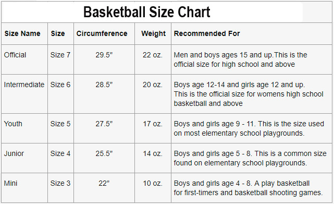
Task: Click the Recommended For column header
Action: point(207,33)
